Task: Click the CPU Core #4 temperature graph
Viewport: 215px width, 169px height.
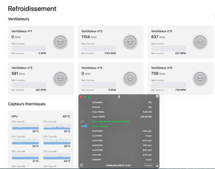Action: tap(25, 156)
